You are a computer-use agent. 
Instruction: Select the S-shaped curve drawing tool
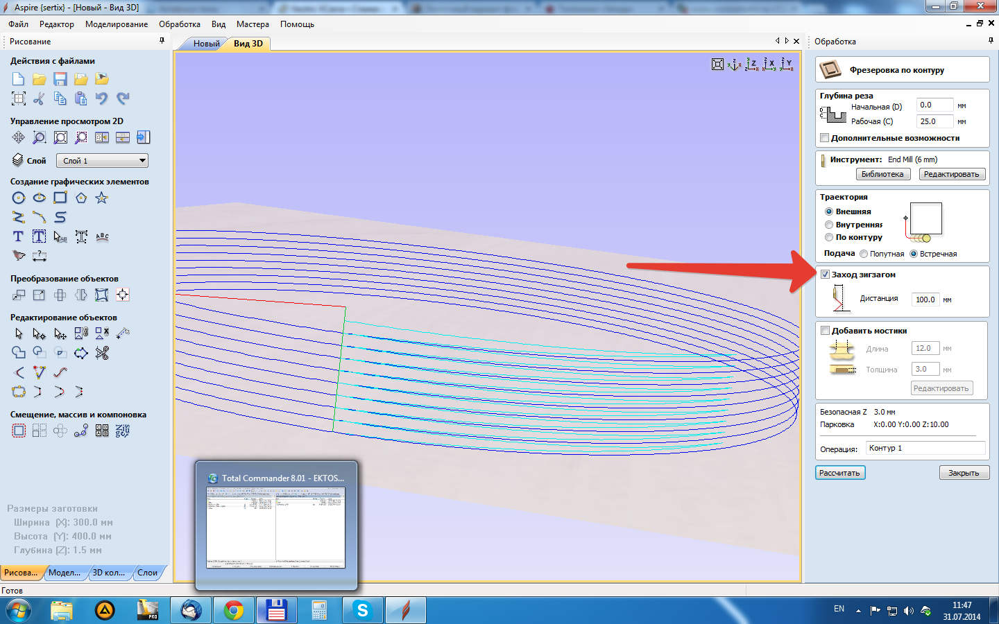60,217
